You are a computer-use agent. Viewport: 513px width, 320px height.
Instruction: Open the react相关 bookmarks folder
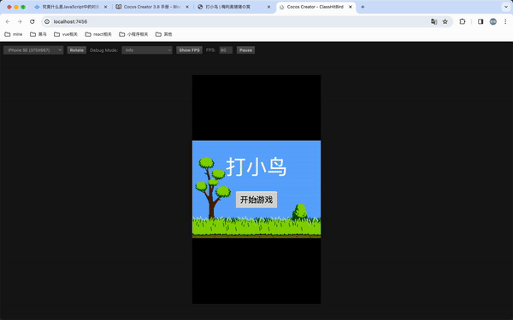(98, 34)
